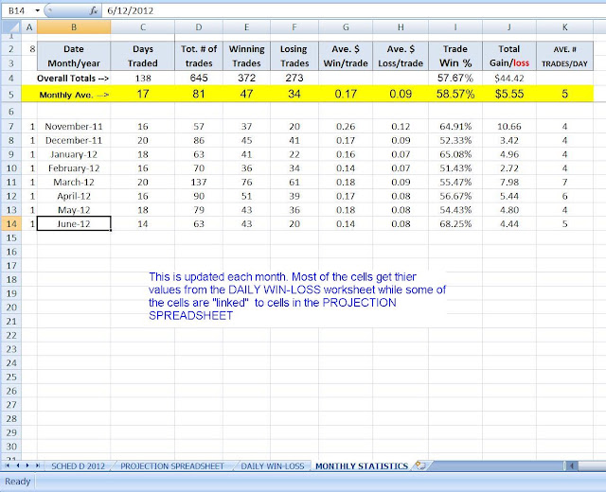Select row 5 header

pyautogui.click(x=10, y=95)
